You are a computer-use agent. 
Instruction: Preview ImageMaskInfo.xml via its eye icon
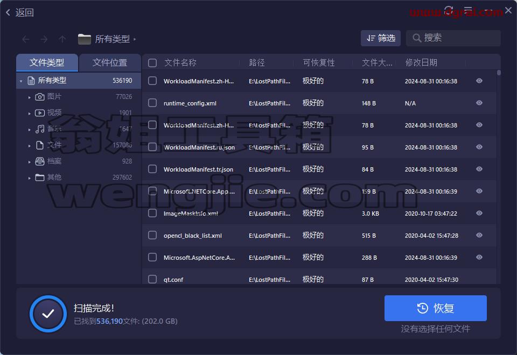click(x=479, y=213)
